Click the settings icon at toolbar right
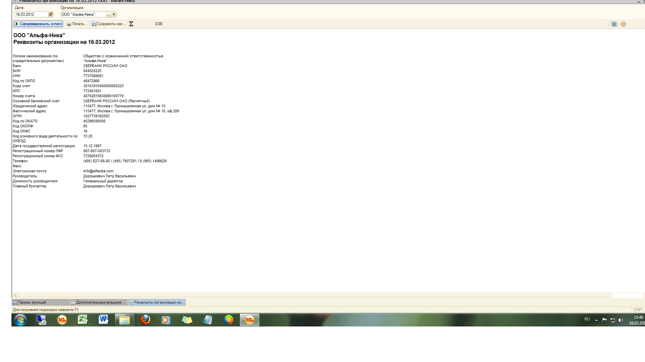 click(x=614, y=24)
